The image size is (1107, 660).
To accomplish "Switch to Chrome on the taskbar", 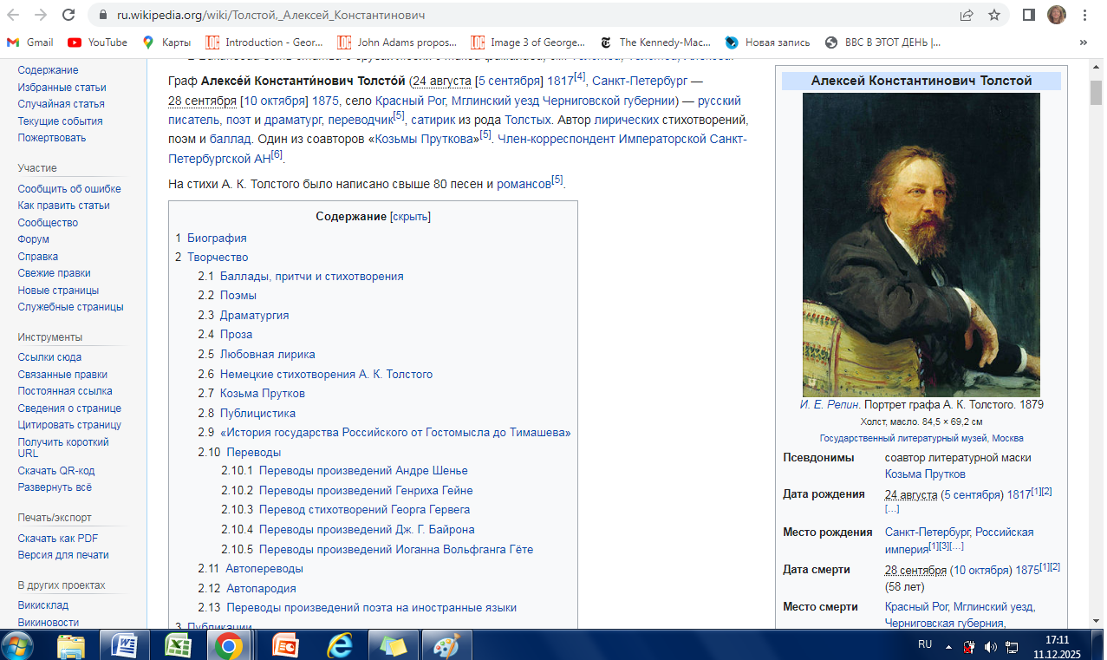I will point(229,645).
